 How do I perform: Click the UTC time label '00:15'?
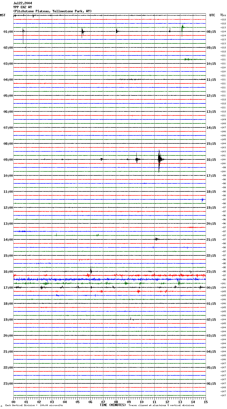click(211, 288)
